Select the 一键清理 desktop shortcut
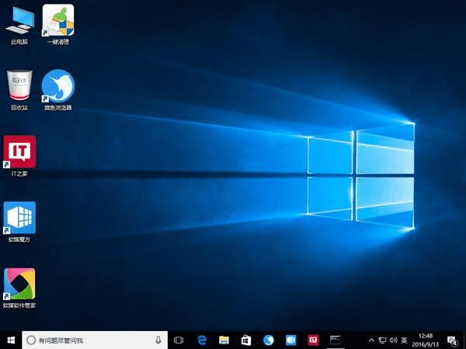The height and width of the screenshot is (349, 466). (x=58, y=26)
